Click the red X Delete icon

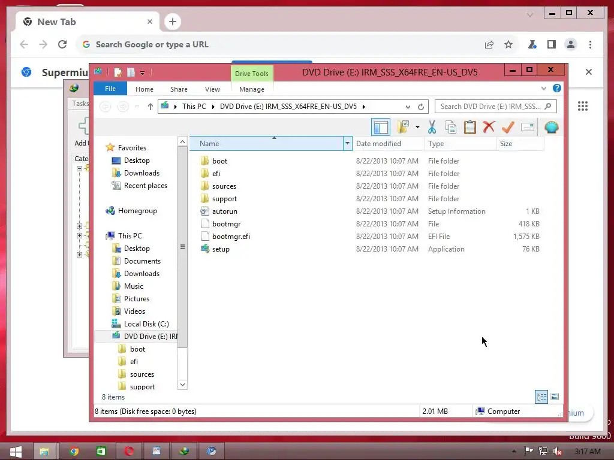coord(489,127)
